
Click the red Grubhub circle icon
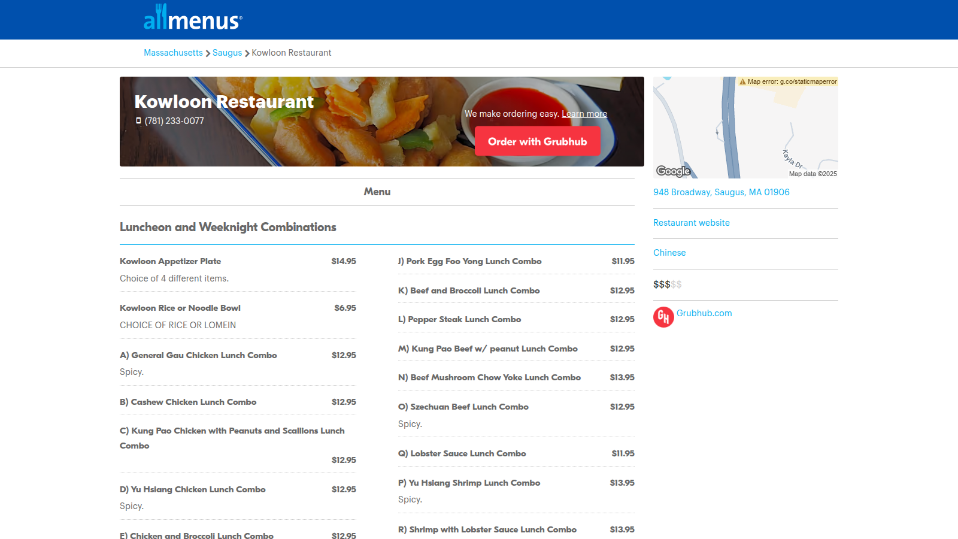pos(663,317)
